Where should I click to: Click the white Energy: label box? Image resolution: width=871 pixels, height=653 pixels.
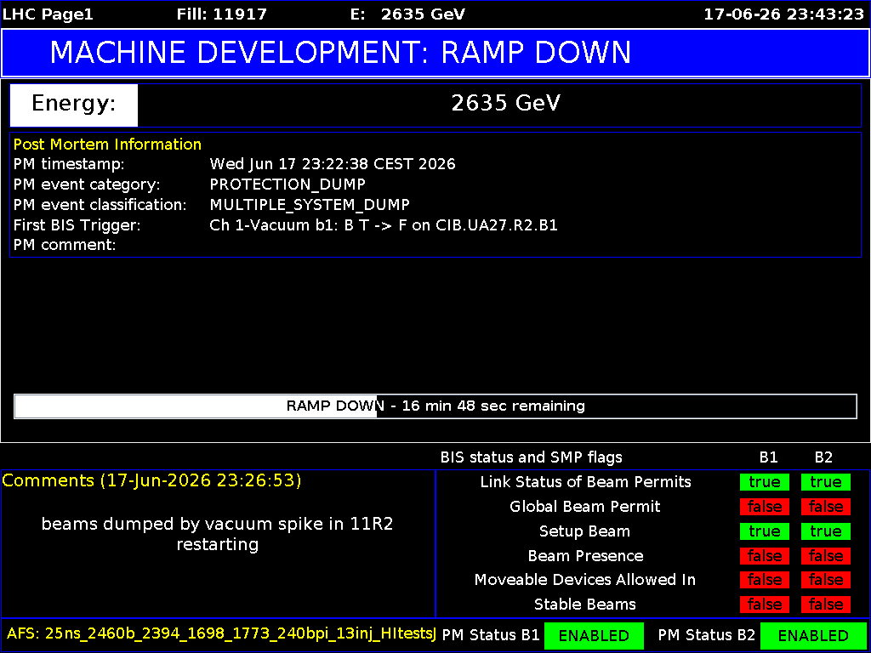74,105
